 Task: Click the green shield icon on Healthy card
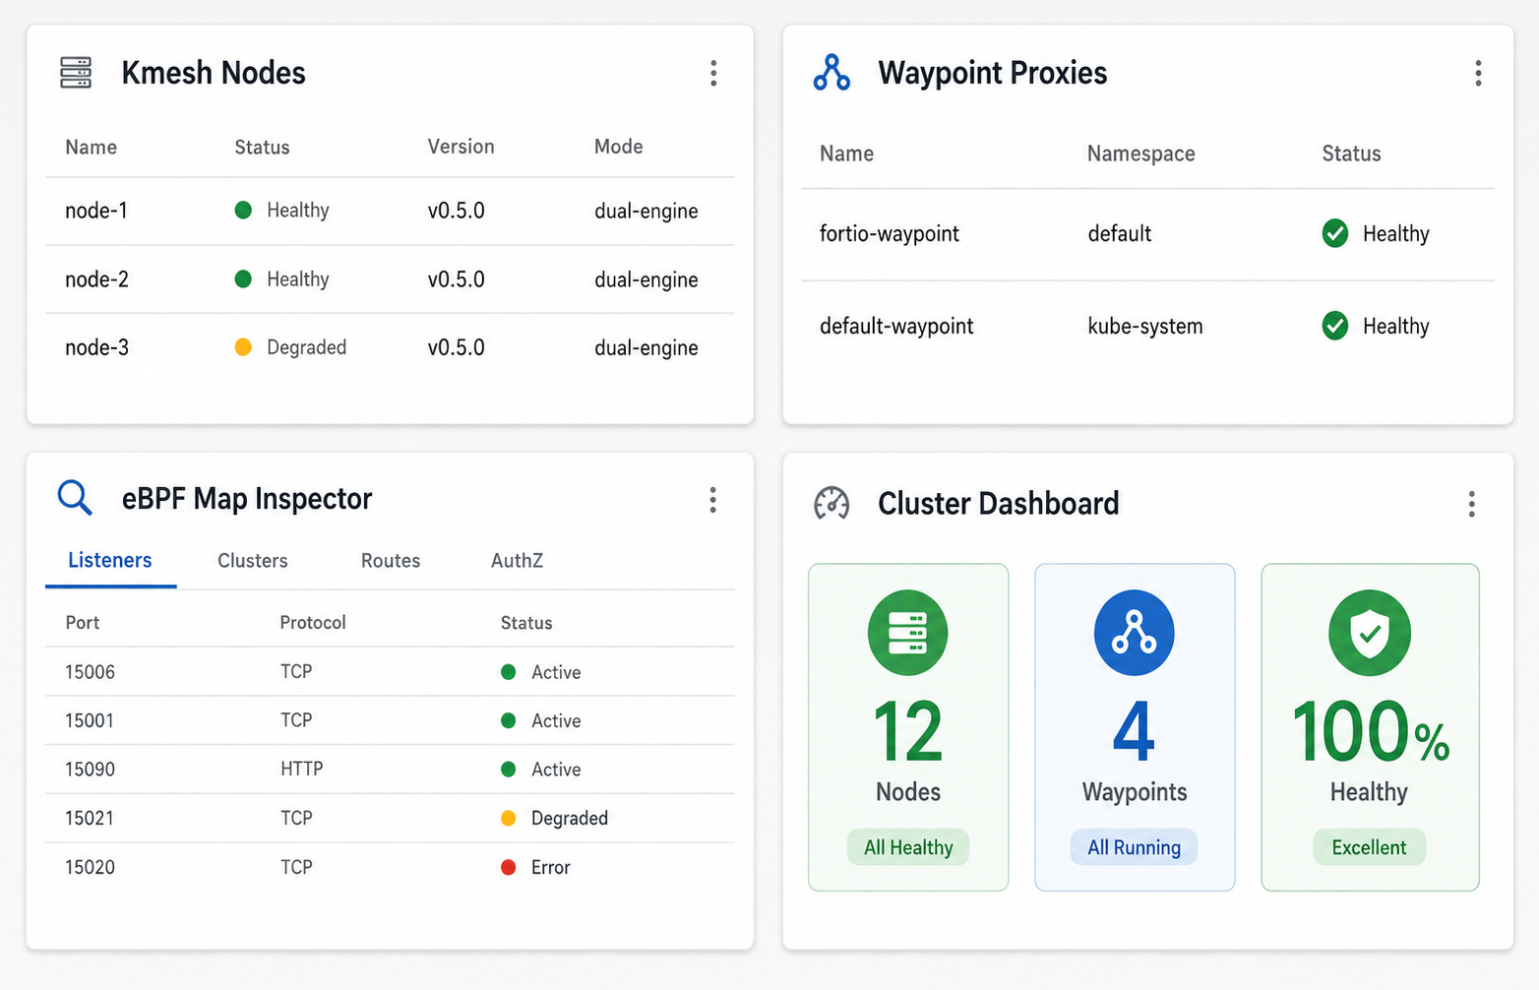click(1370, 633)
